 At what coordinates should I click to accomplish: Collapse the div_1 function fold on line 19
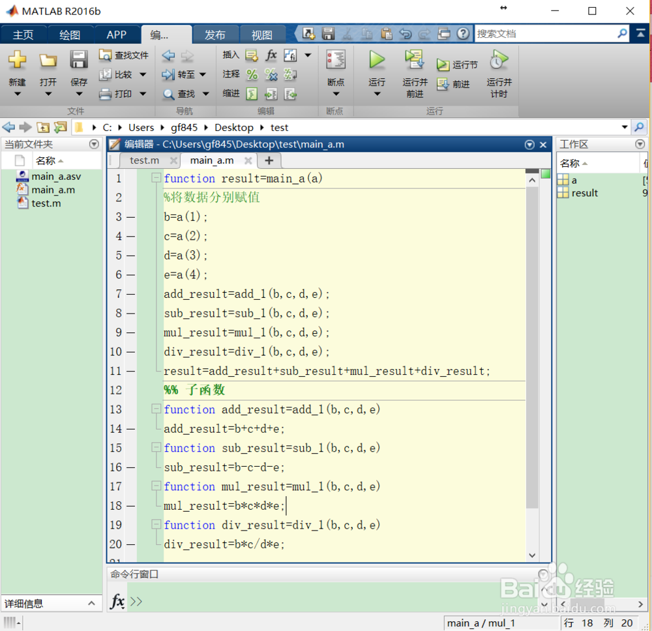coord(156,524)
